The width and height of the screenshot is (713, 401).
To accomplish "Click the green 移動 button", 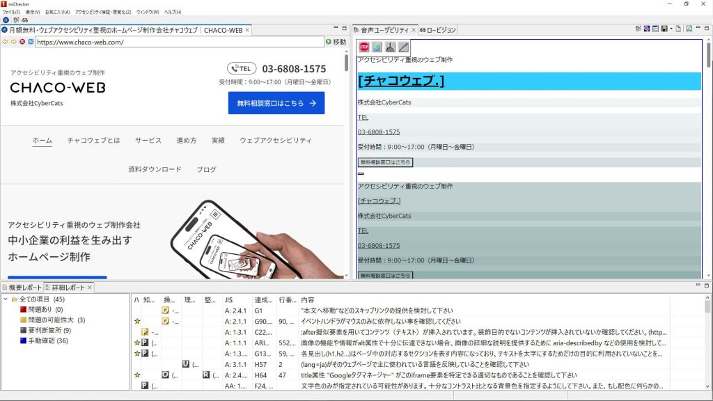I will tap(336, 41).
